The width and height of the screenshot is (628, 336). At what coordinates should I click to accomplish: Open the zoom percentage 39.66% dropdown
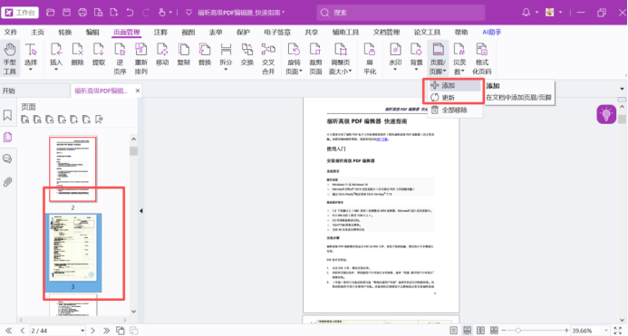(x=606, y=331)
